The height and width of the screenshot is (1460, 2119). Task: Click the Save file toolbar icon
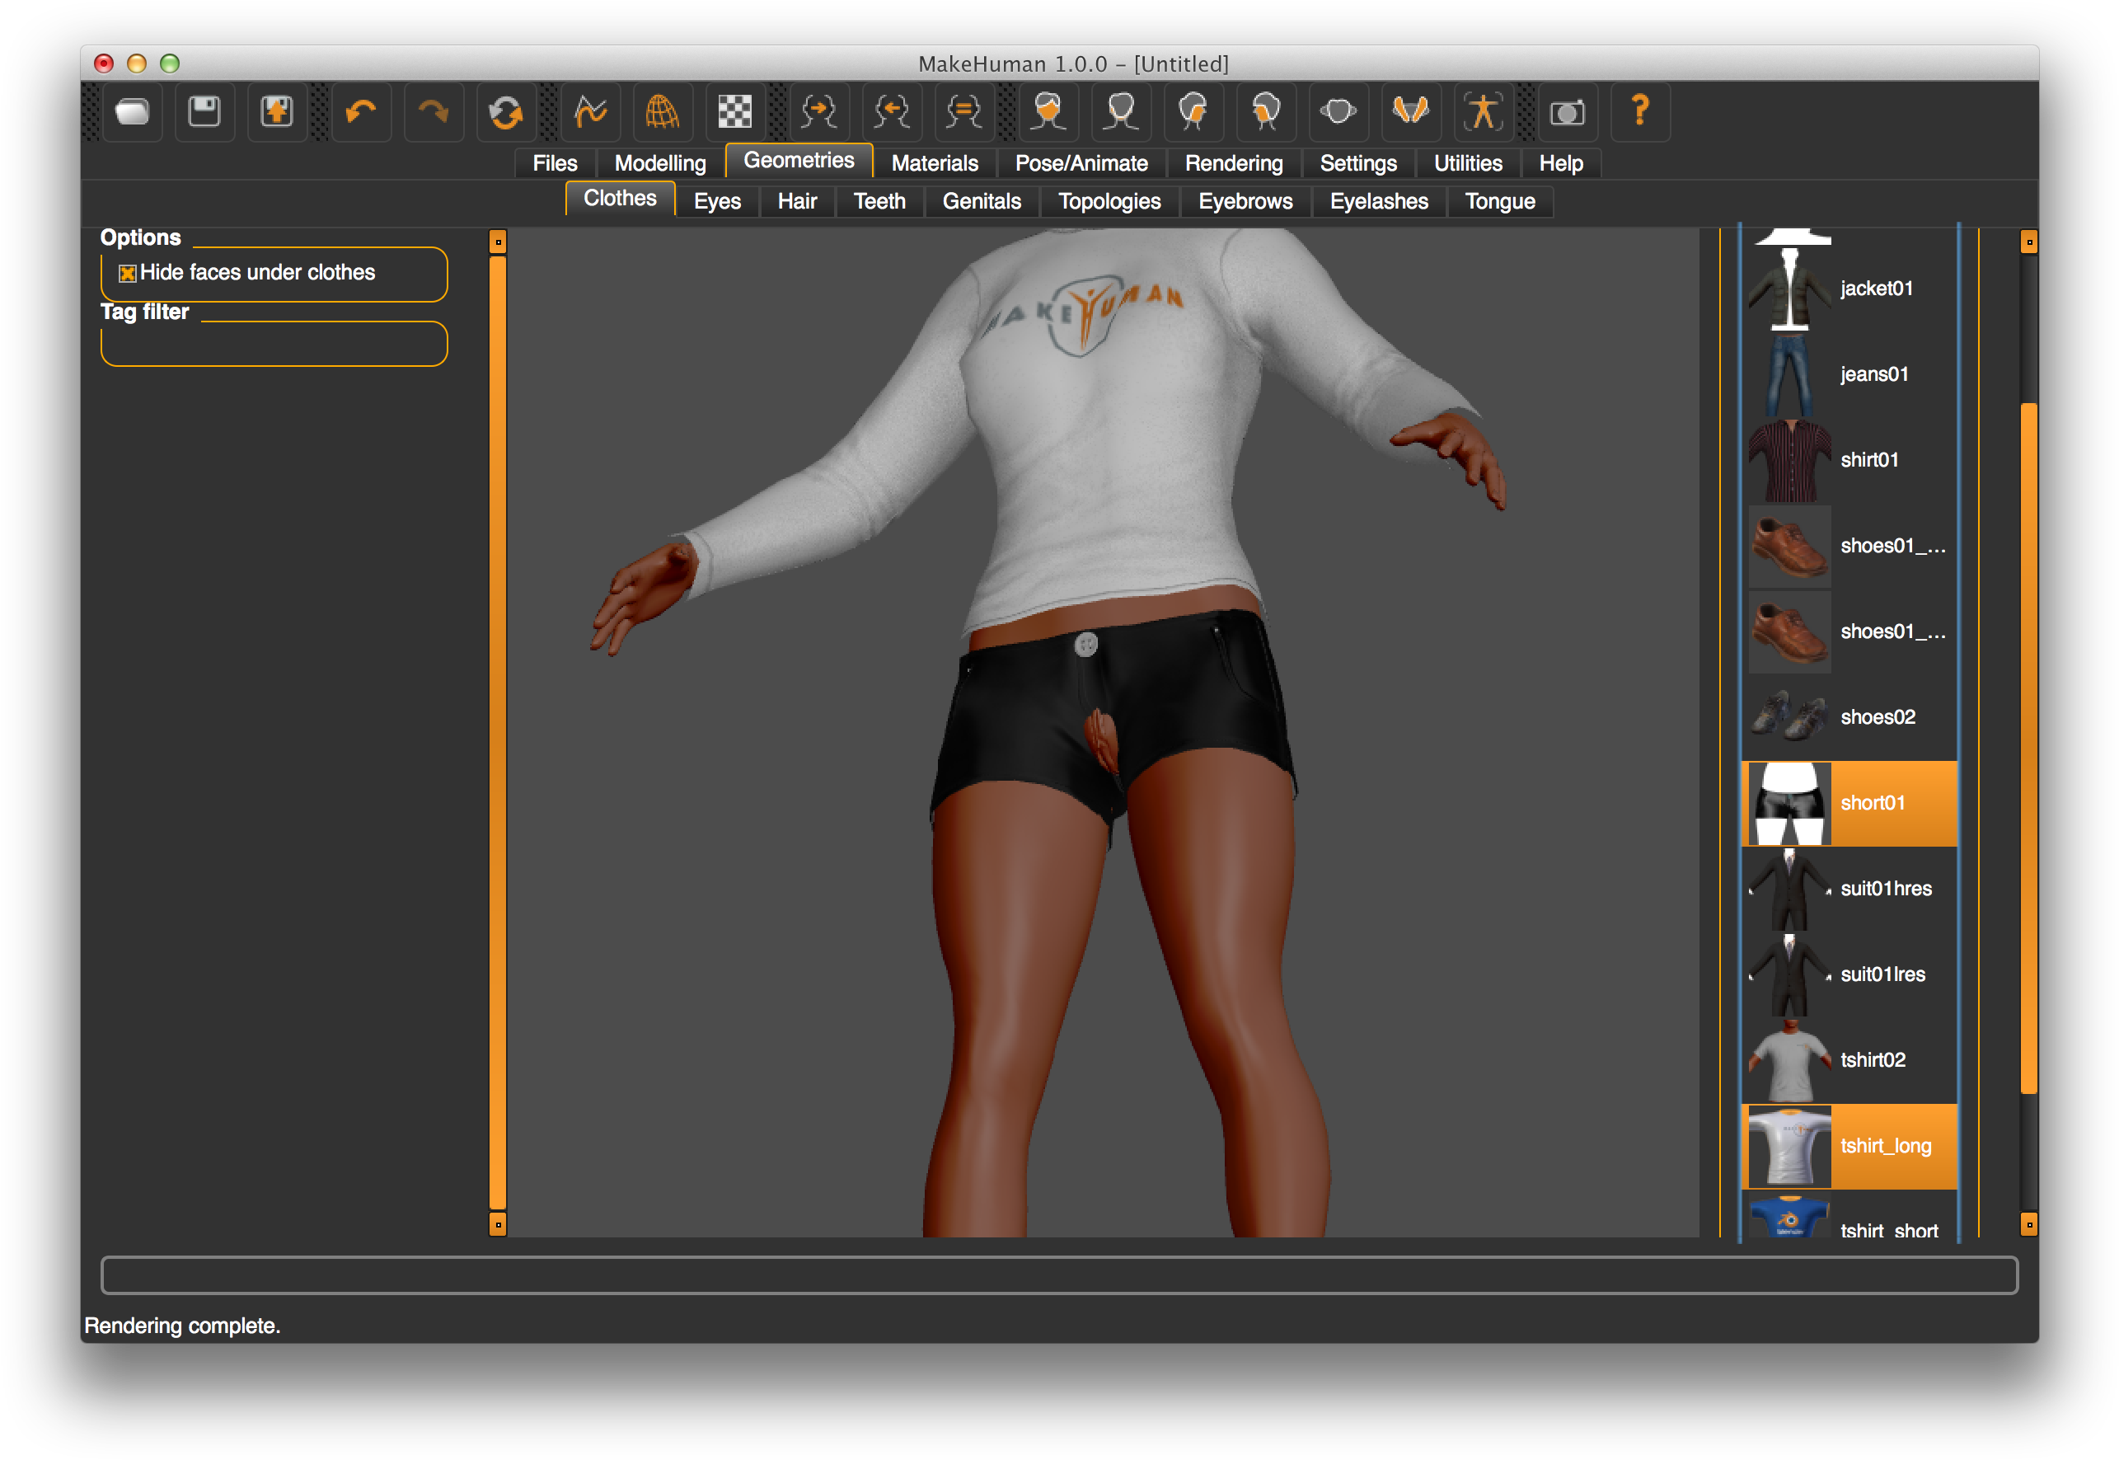coord(204,111)
